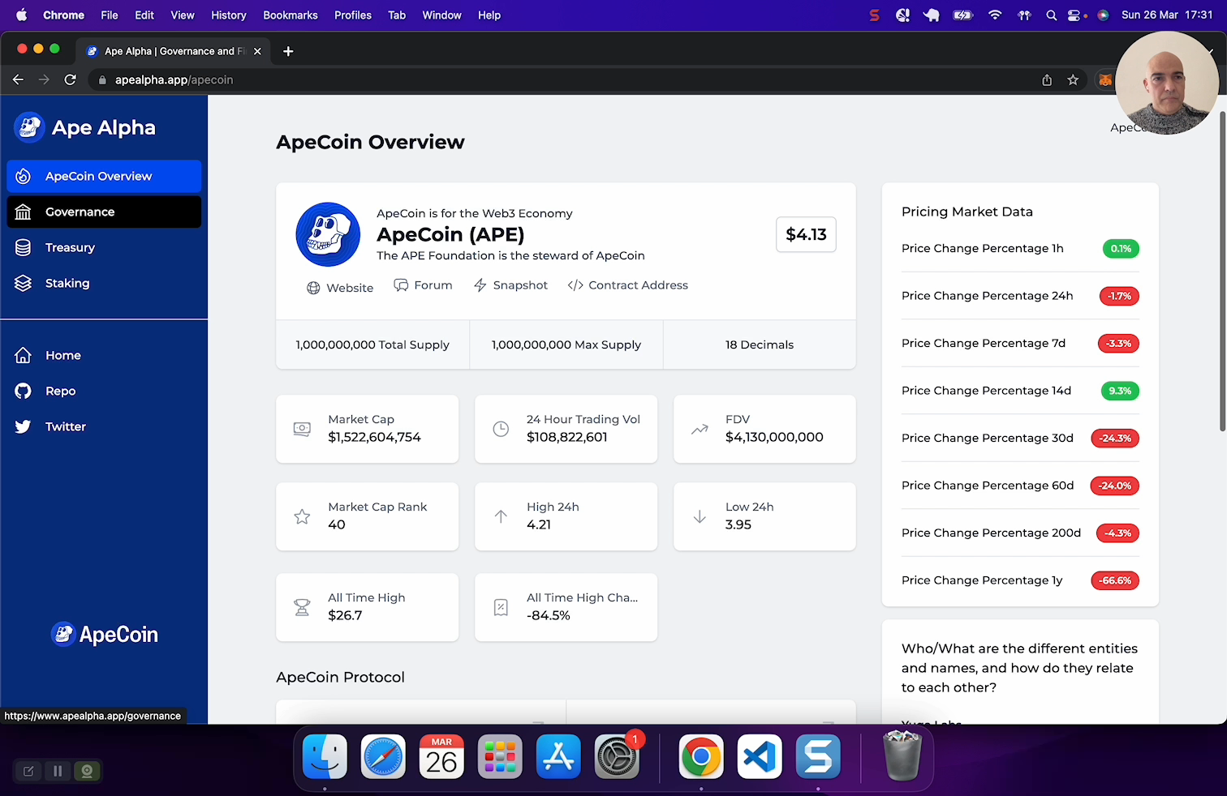
Task: Click the High 24h up arrow icon
Action: 501,516
